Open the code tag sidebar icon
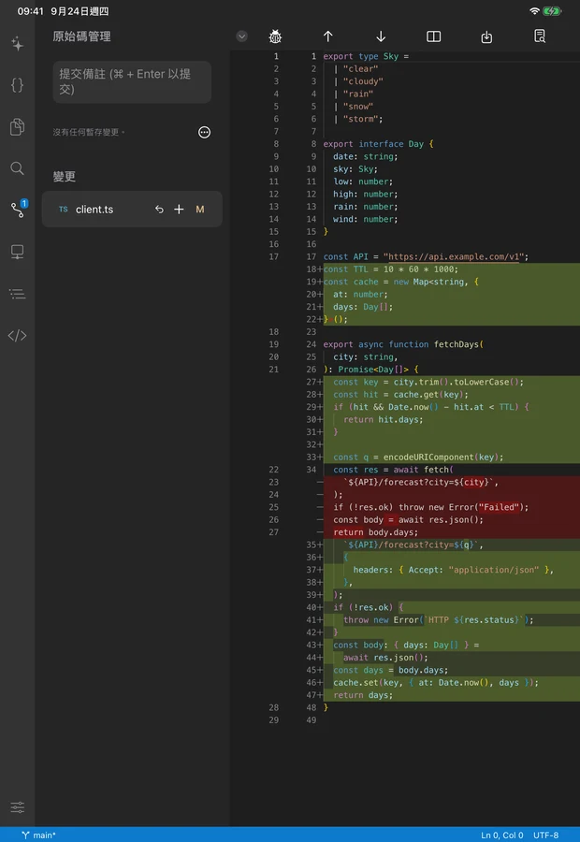Viewport: 580px width, 842px height. 17,336
